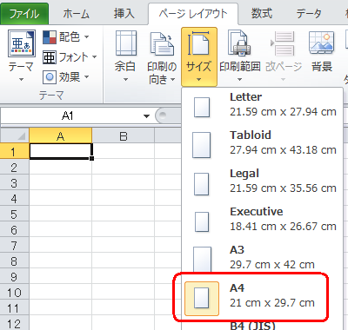Open the 印刷の向き orientation menu
Image resolution: width=348 pixels, height=330 pixels.
(162, 57)
